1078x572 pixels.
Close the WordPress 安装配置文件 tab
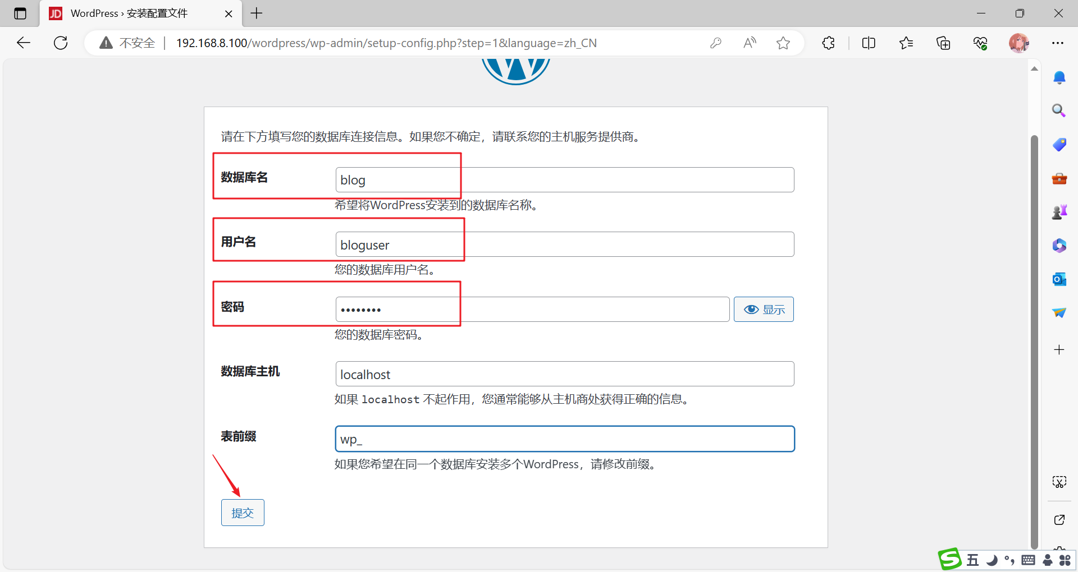pyautogui.click(x=229, y=13)
